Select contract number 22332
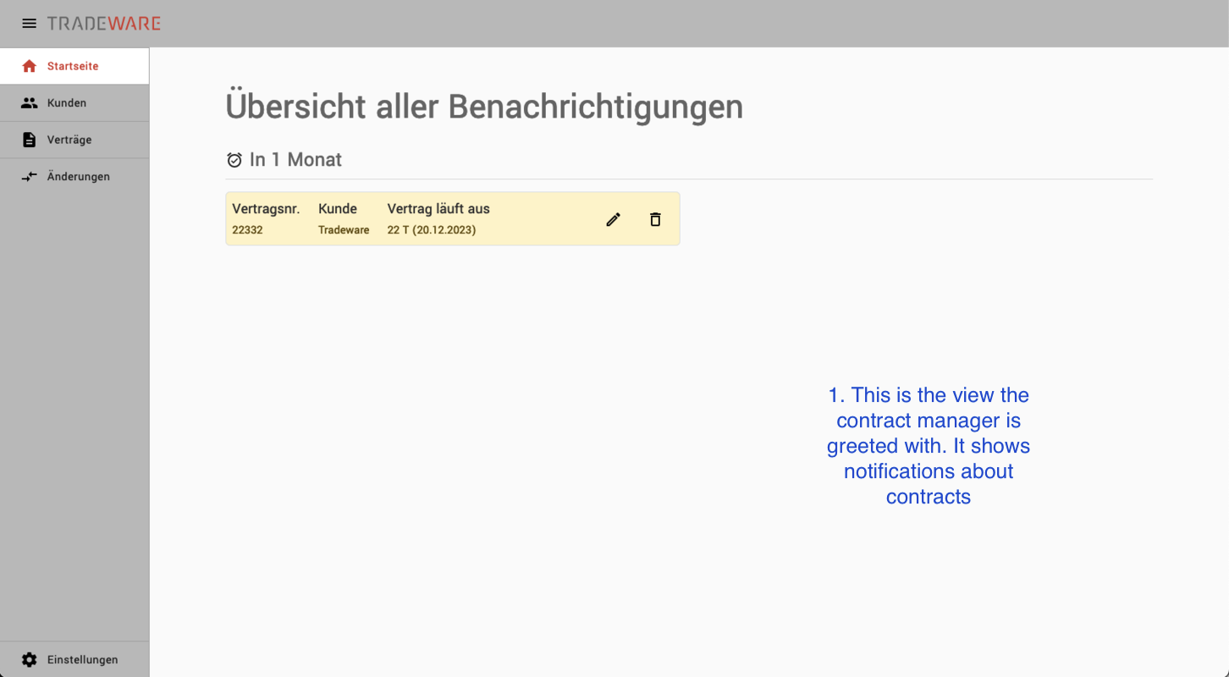The height and width of the screenshot is (677, 1229). click(x=247, y=230)
